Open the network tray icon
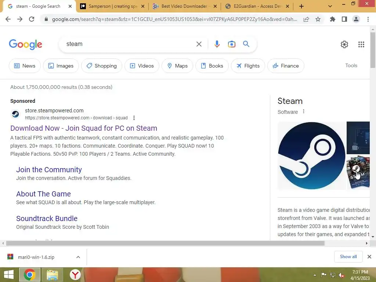 coord(333,275)
